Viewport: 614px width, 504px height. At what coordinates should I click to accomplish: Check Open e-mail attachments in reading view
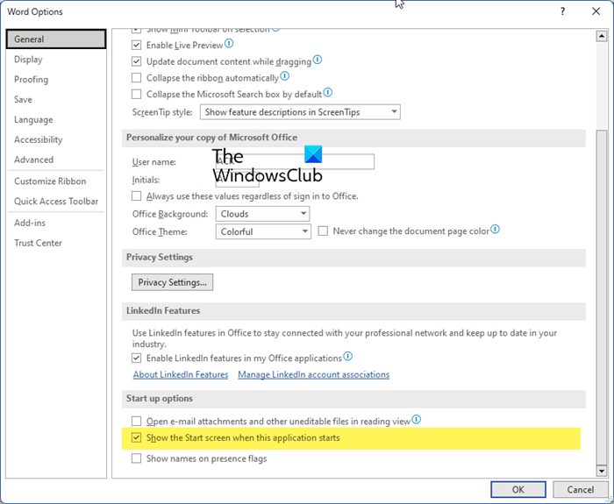136,422
